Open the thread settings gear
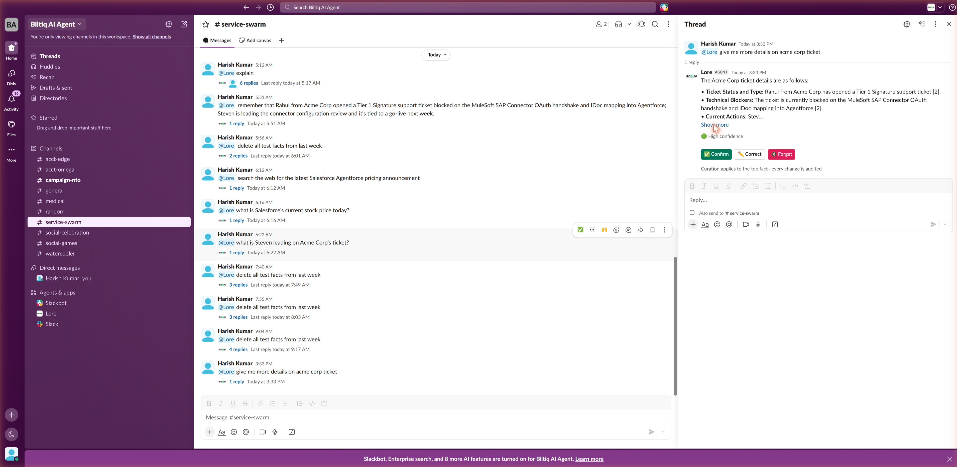Viewport: 957px width, 467px height. point(907,24)
